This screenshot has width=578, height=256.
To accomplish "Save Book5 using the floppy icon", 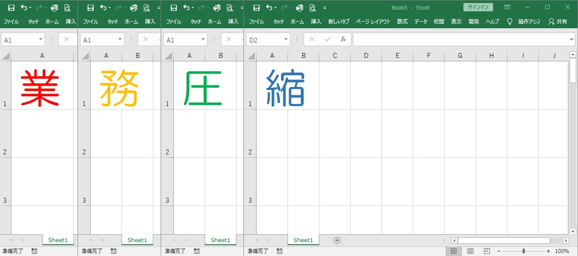I will click(256, 8).
